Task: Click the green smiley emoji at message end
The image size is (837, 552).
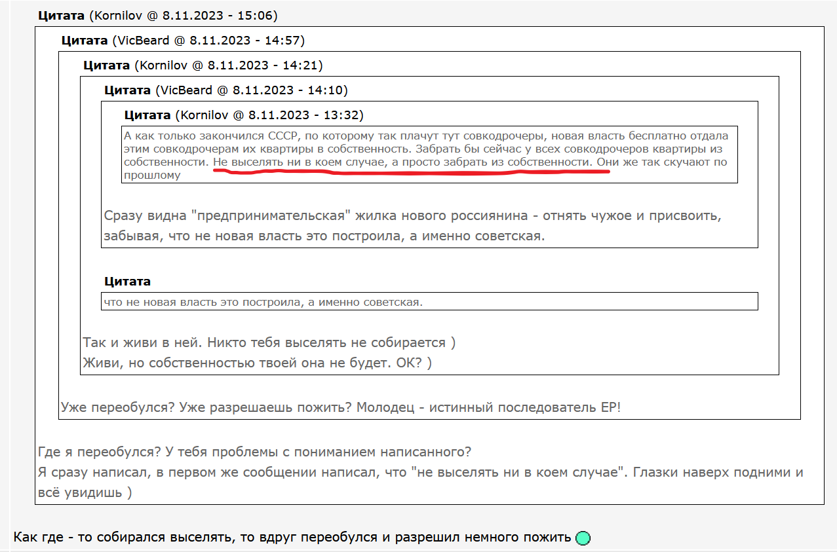Action: click(x=583, y=538)
